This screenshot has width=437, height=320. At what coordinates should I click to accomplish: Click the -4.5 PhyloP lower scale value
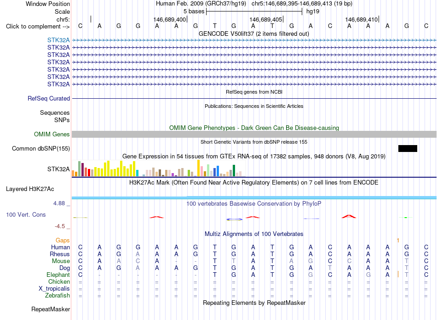pyautogui.click(x=60, y=226)
